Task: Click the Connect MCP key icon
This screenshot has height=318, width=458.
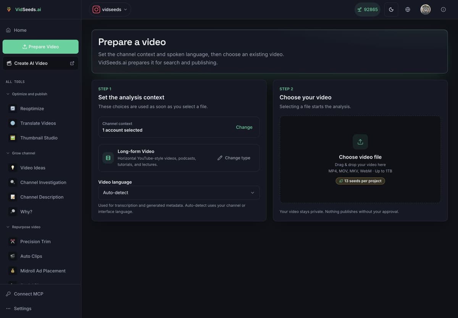Action: coord(8,294)
